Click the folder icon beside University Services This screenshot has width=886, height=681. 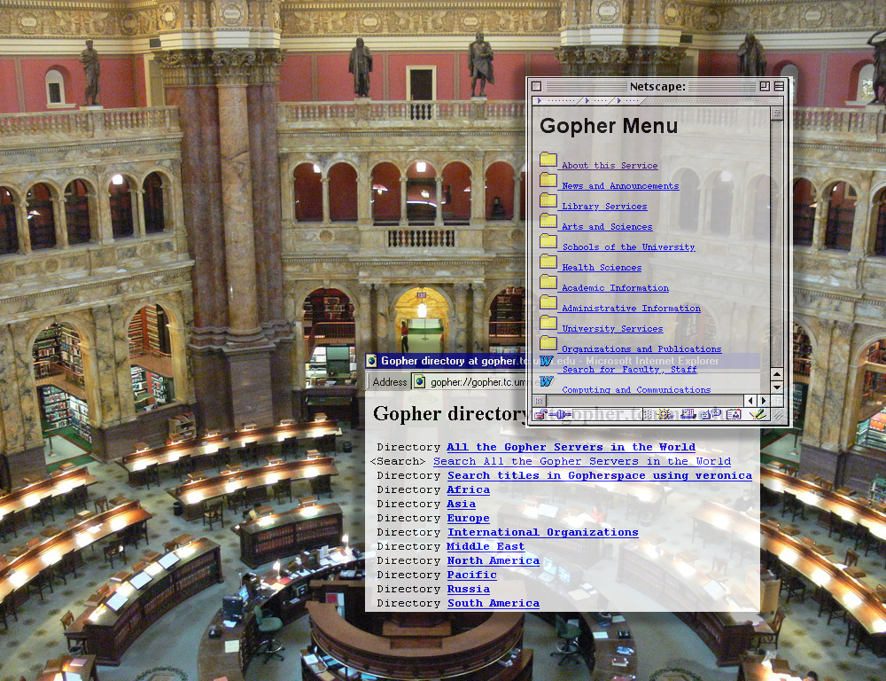(548, 323)
